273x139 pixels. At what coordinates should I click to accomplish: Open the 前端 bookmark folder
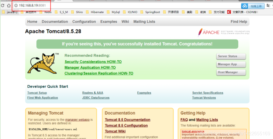pos(201,12)
